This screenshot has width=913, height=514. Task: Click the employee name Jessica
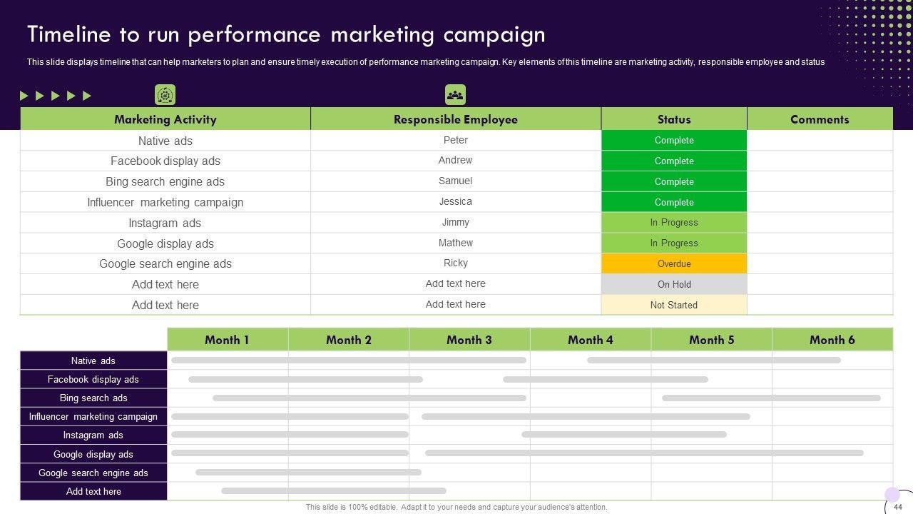tap(455, 202)
